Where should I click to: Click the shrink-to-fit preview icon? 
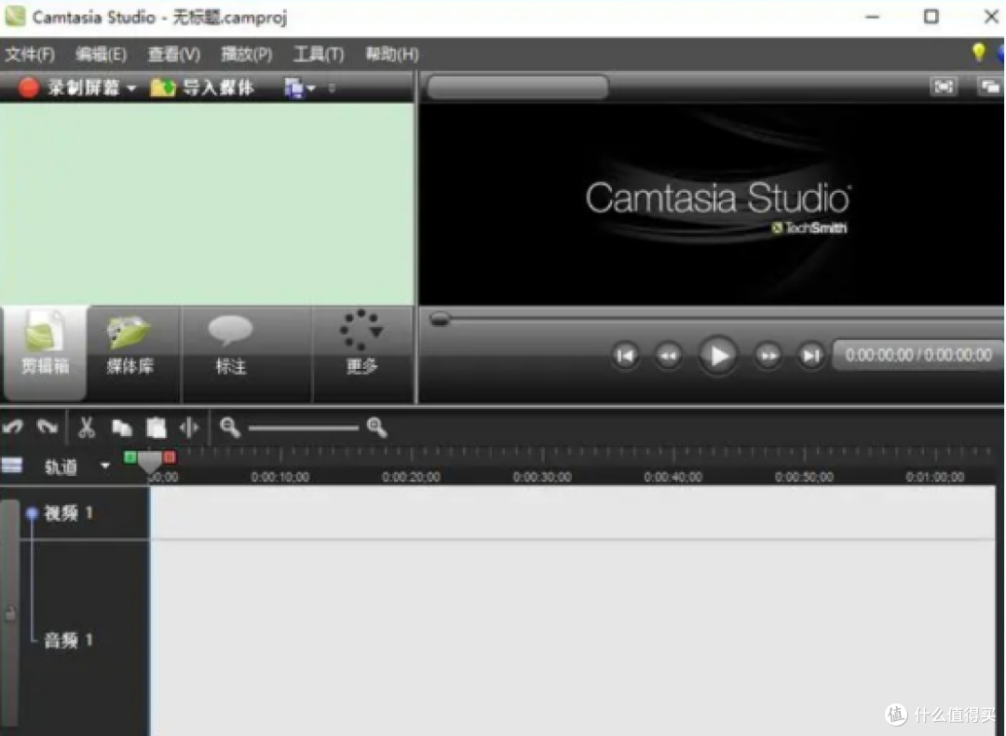943,87
